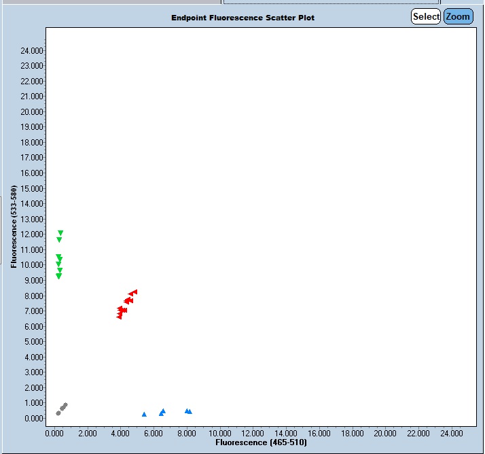
Task: Click the Fluorescence (533-580) y-axis label
Action: coord(14,226)
